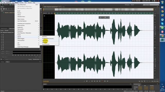Expand Stereo Imagery submenu
This screenshot has width=165, height=92.
[x=27, y=39]
